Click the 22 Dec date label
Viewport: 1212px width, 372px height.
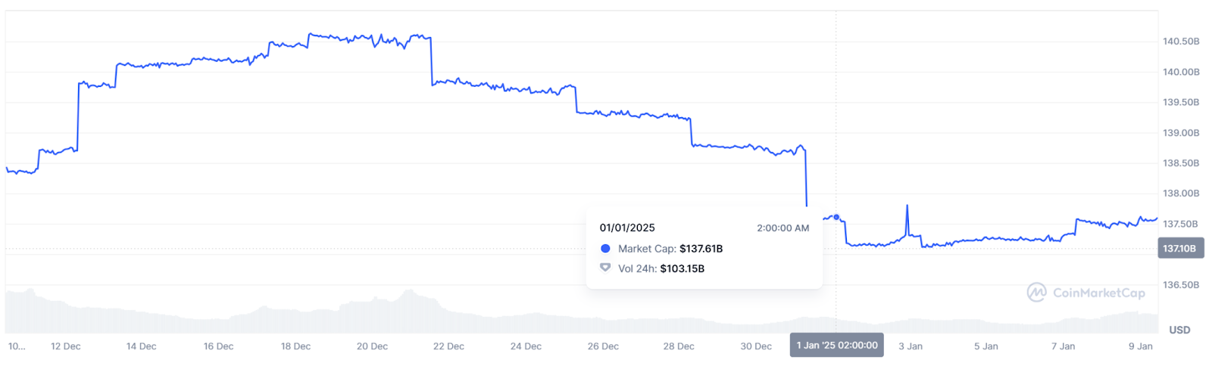click(x=448, y=346)
